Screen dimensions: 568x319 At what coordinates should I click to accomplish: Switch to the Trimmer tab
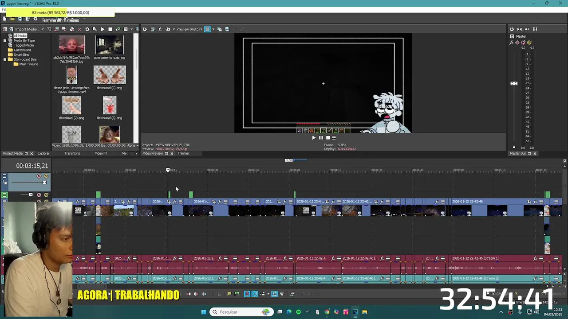click(183, 153)
